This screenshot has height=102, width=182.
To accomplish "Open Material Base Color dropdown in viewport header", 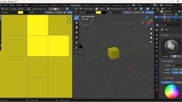I will (x=117, y=9).
